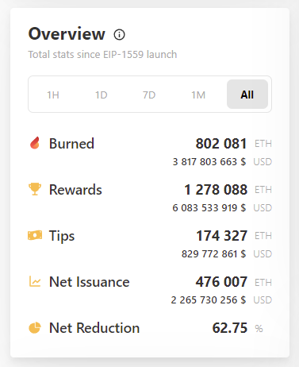
Task: Click the Overview heading
Action: tap(67, 34)
